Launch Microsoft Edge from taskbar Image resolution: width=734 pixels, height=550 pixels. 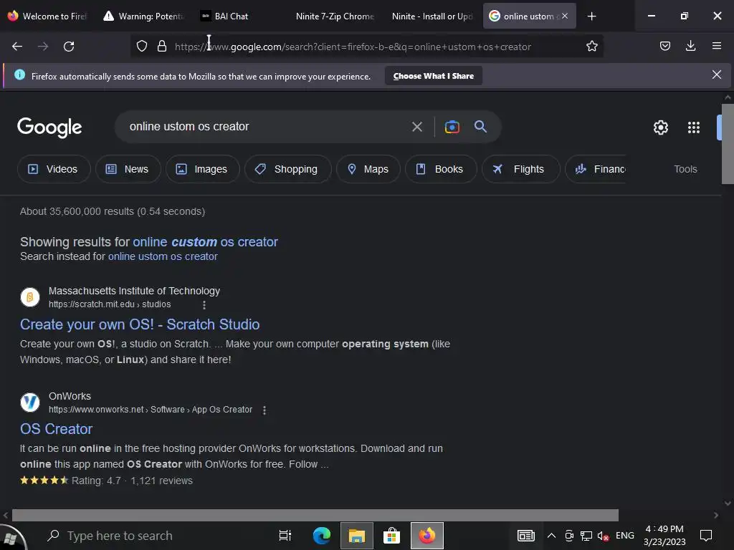click(322, 536)
